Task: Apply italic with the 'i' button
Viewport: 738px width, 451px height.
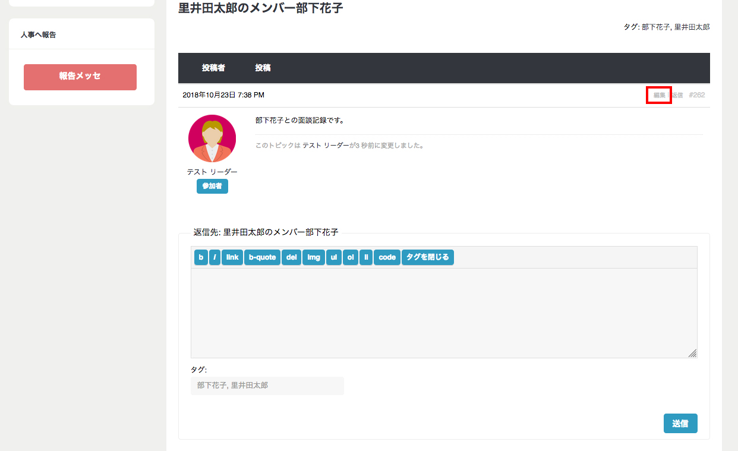Action: point(215,257)
